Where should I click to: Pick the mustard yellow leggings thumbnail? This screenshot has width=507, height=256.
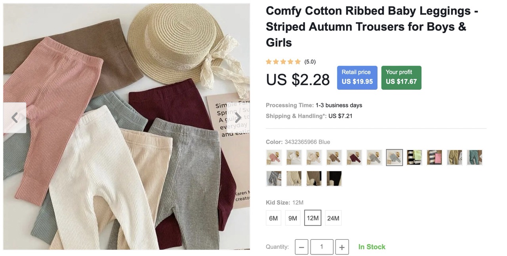click(455, 157)
